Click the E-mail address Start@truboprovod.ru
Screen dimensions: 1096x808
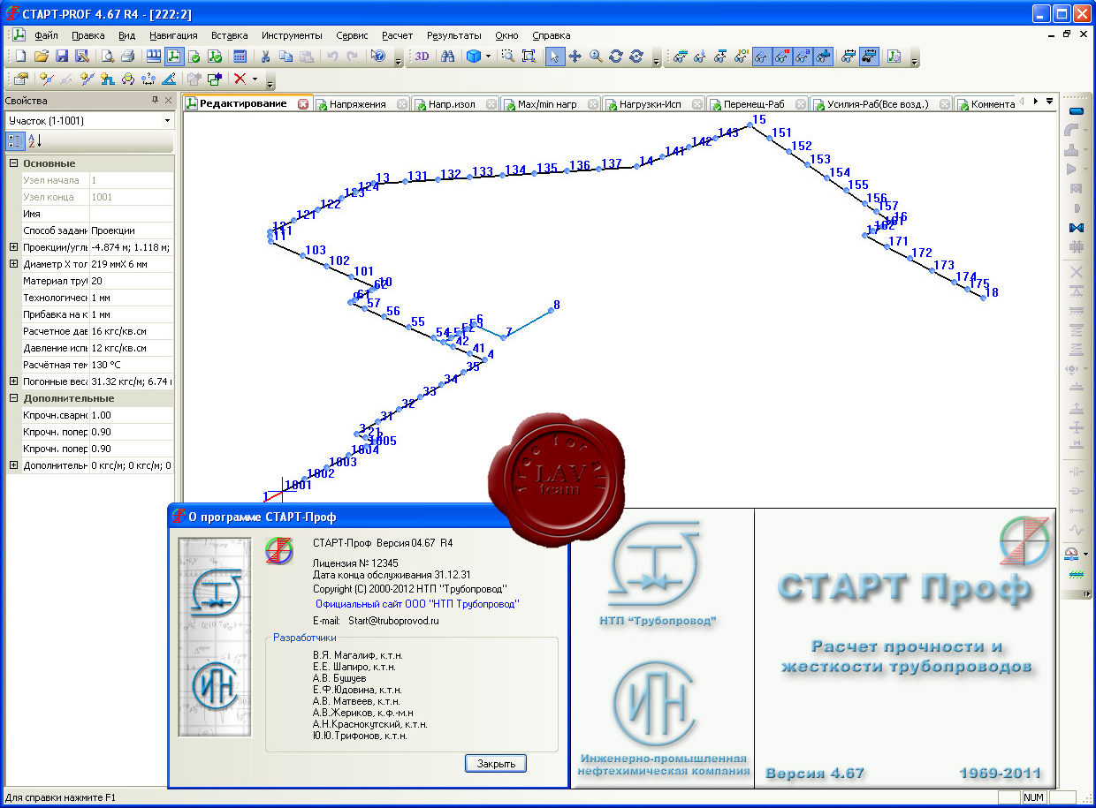click(x=394, y=621)
